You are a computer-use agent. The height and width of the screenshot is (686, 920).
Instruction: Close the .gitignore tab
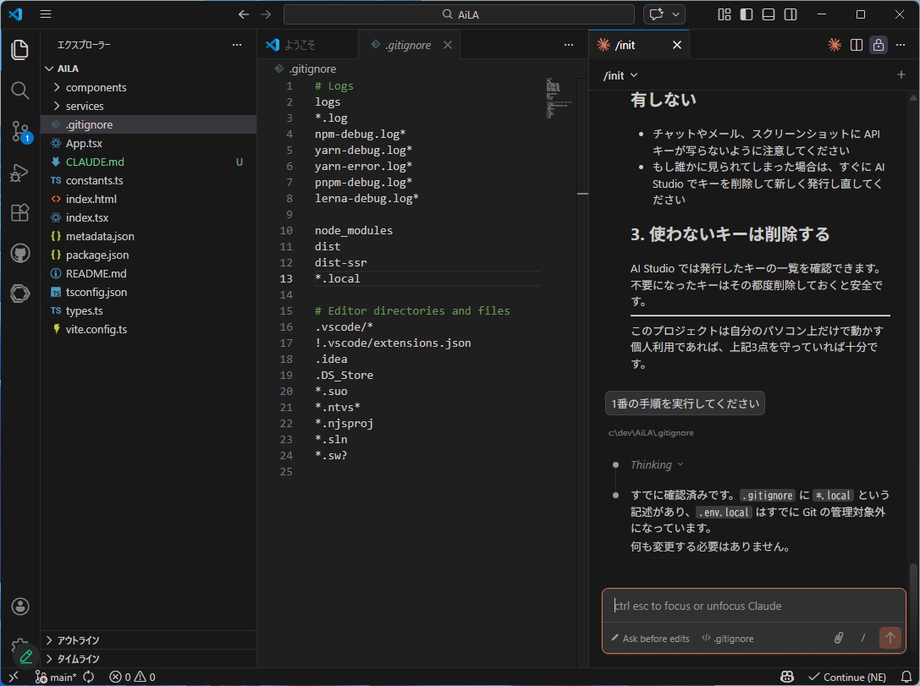click(x=448, y=45)
